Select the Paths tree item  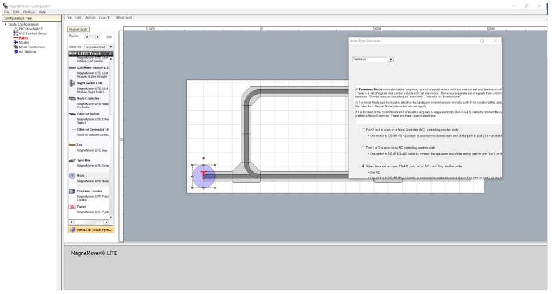pyautogui.click(x=23, y=38)
